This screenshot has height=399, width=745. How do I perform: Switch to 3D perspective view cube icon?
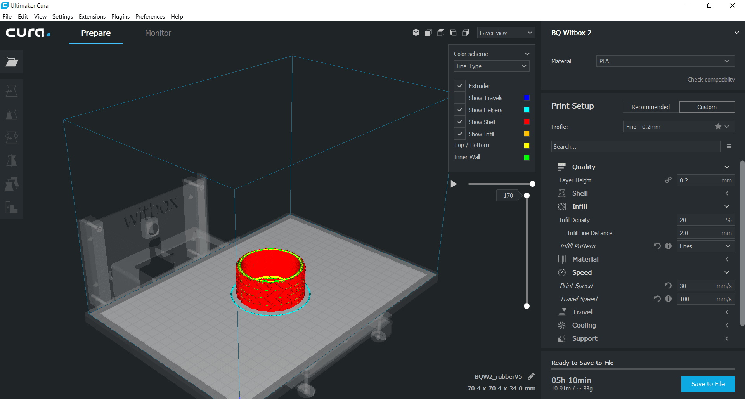tap(416, 33)
